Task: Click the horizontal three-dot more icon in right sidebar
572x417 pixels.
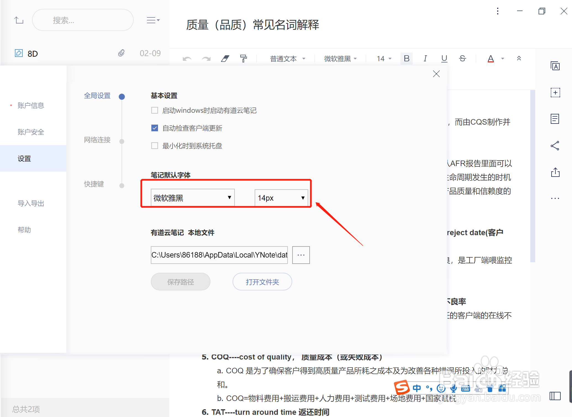Action: pyautogui.click(x=555, y=198)
